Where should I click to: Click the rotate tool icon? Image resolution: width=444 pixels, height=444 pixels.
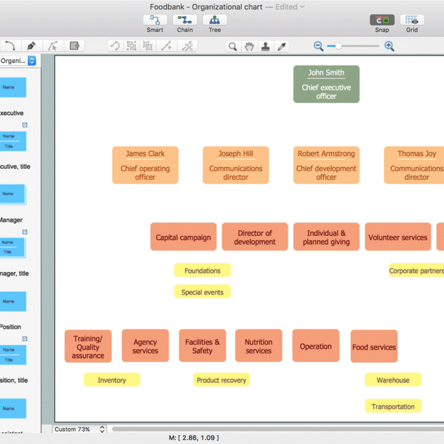(x=115, y=46)
